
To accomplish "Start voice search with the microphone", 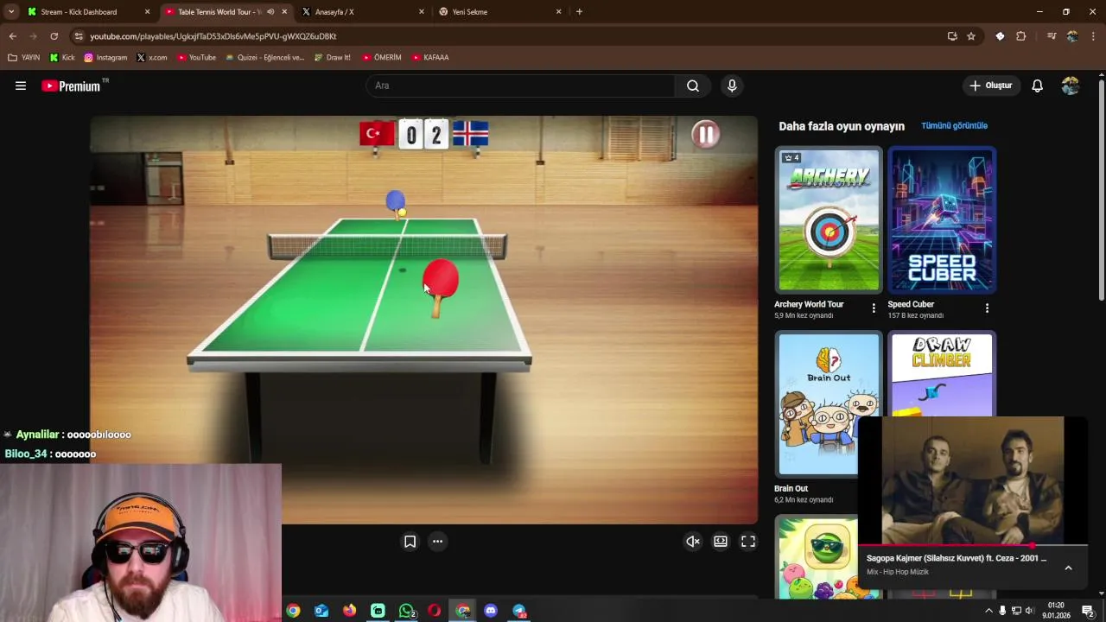I will 732,86.
